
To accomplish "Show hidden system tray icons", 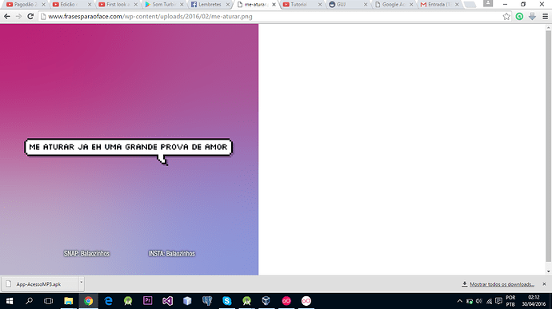I will 459,301.
